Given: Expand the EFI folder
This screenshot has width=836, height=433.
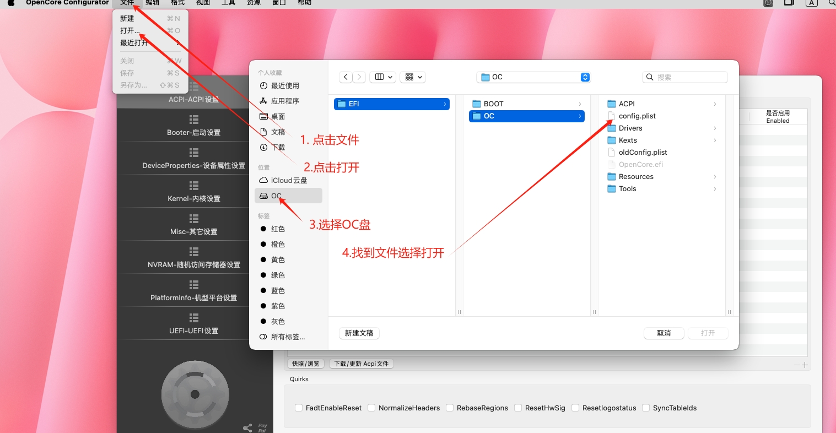Looking at the screenshot, I should 445,104.
